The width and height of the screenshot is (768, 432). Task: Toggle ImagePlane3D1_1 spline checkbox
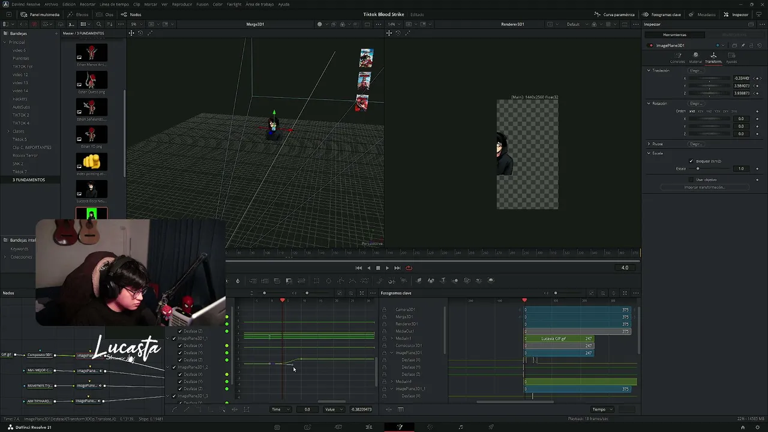[x=174, y=338]
